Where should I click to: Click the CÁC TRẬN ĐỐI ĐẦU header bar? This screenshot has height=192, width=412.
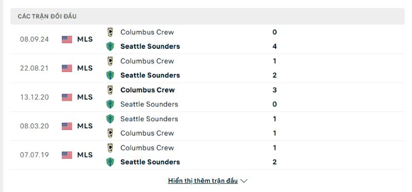208,16
